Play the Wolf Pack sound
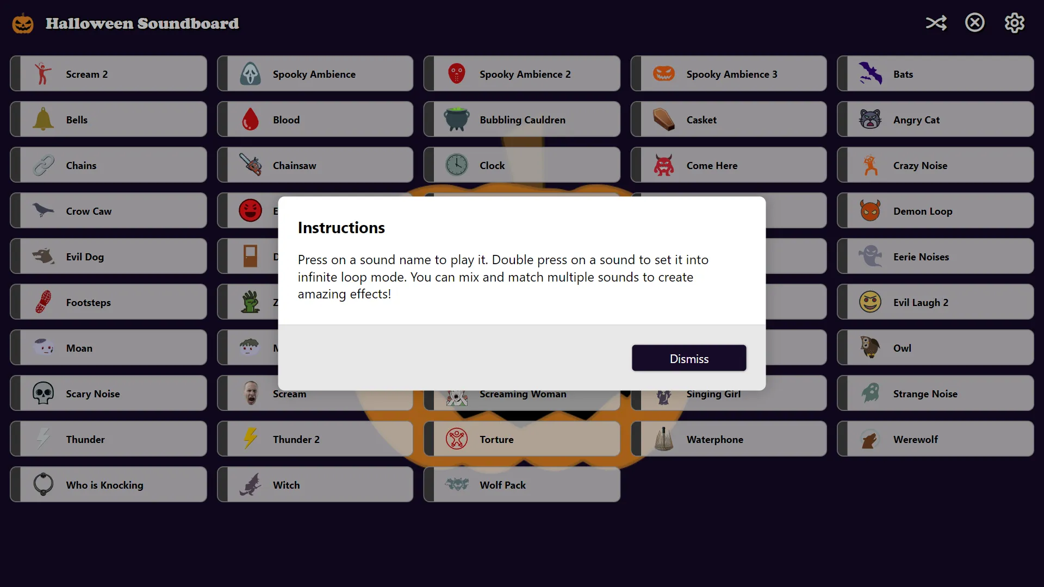Viewport: 1044px width, 587px height. (x=521, y=484)
